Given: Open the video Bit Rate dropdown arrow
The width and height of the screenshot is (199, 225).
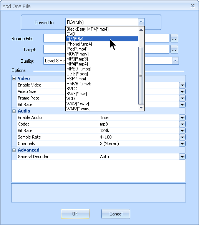Looking at the screenshot, I should click(x=182, y=104).
